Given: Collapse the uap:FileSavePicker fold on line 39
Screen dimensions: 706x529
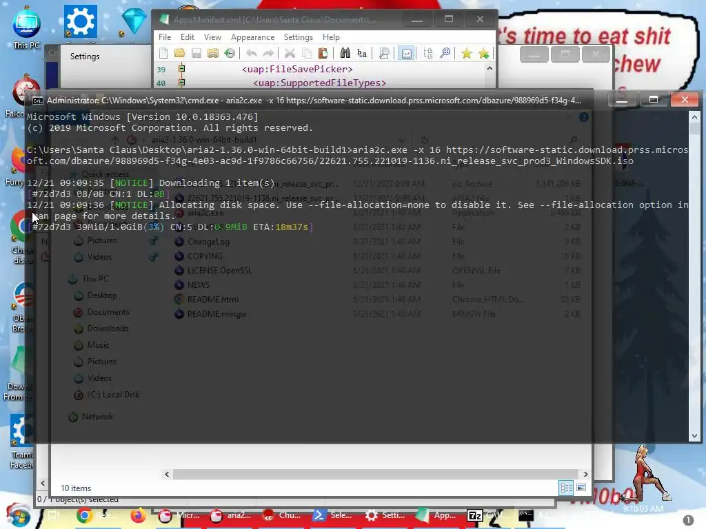Looking at the screenshot, I should click(x=181, y=68).
